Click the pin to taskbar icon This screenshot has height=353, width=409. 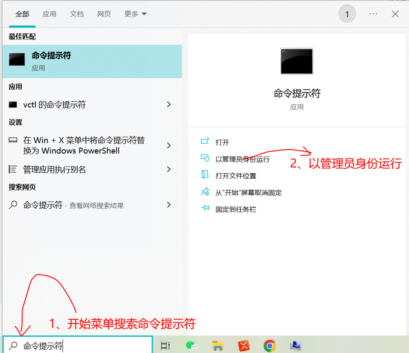coord(205,208)
